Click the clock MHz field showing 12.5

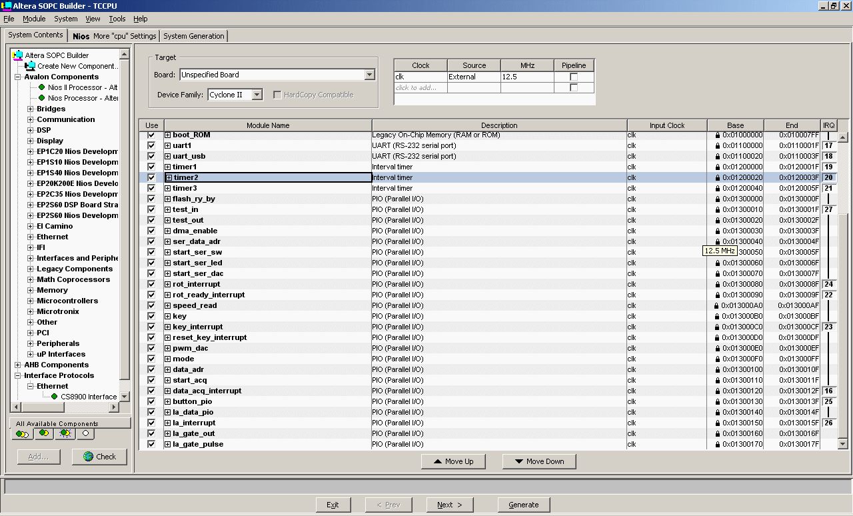coord(526,77)
